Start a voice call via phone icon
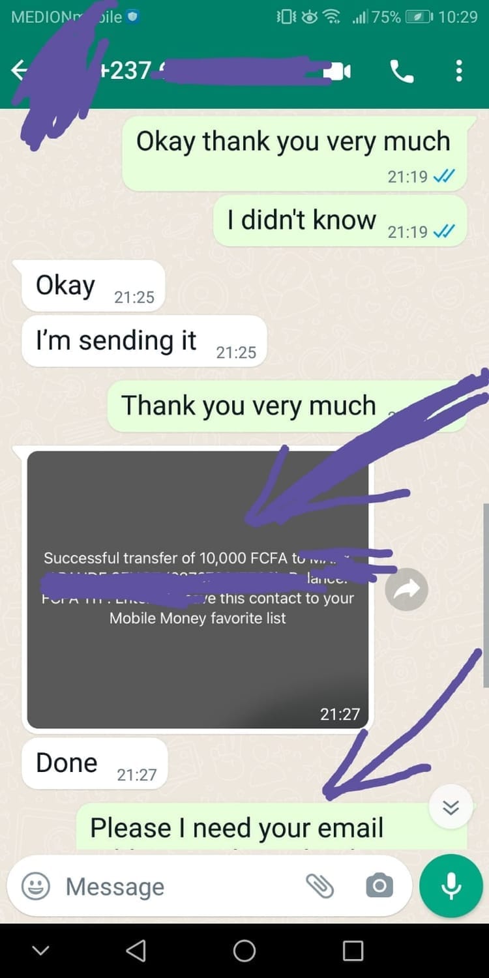The image size is (489, 978). coord(402,70)
